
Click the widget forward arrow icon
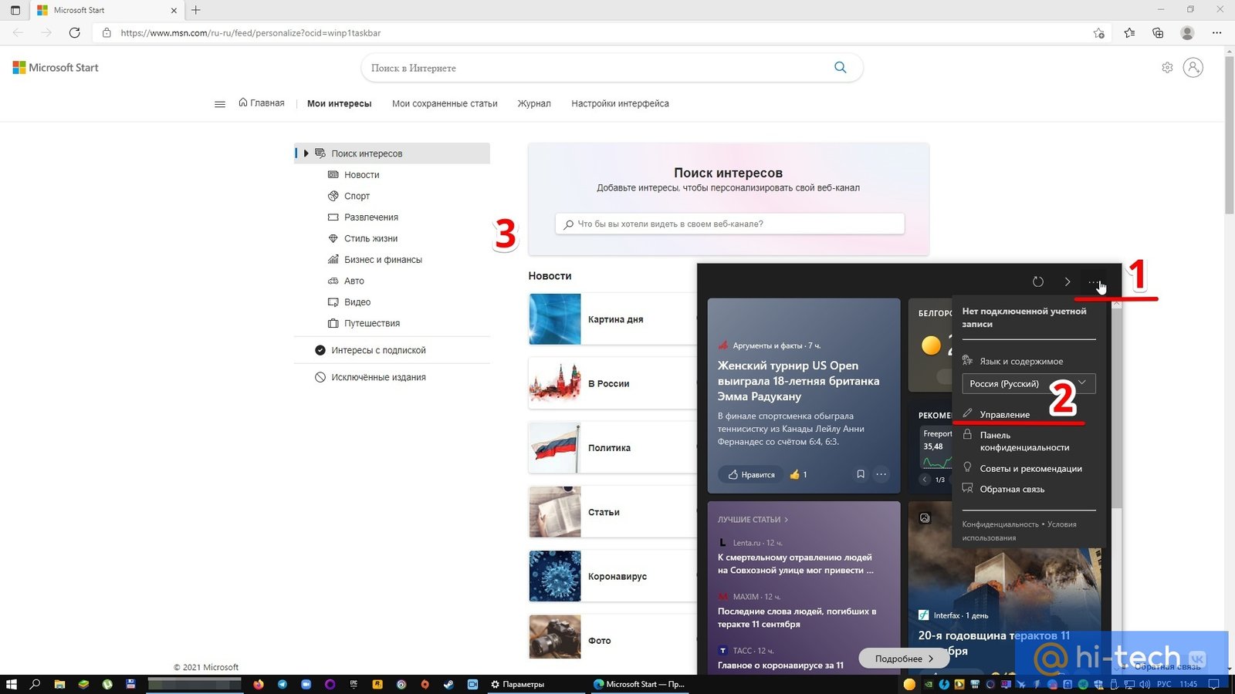click(x=1068, y=281)
